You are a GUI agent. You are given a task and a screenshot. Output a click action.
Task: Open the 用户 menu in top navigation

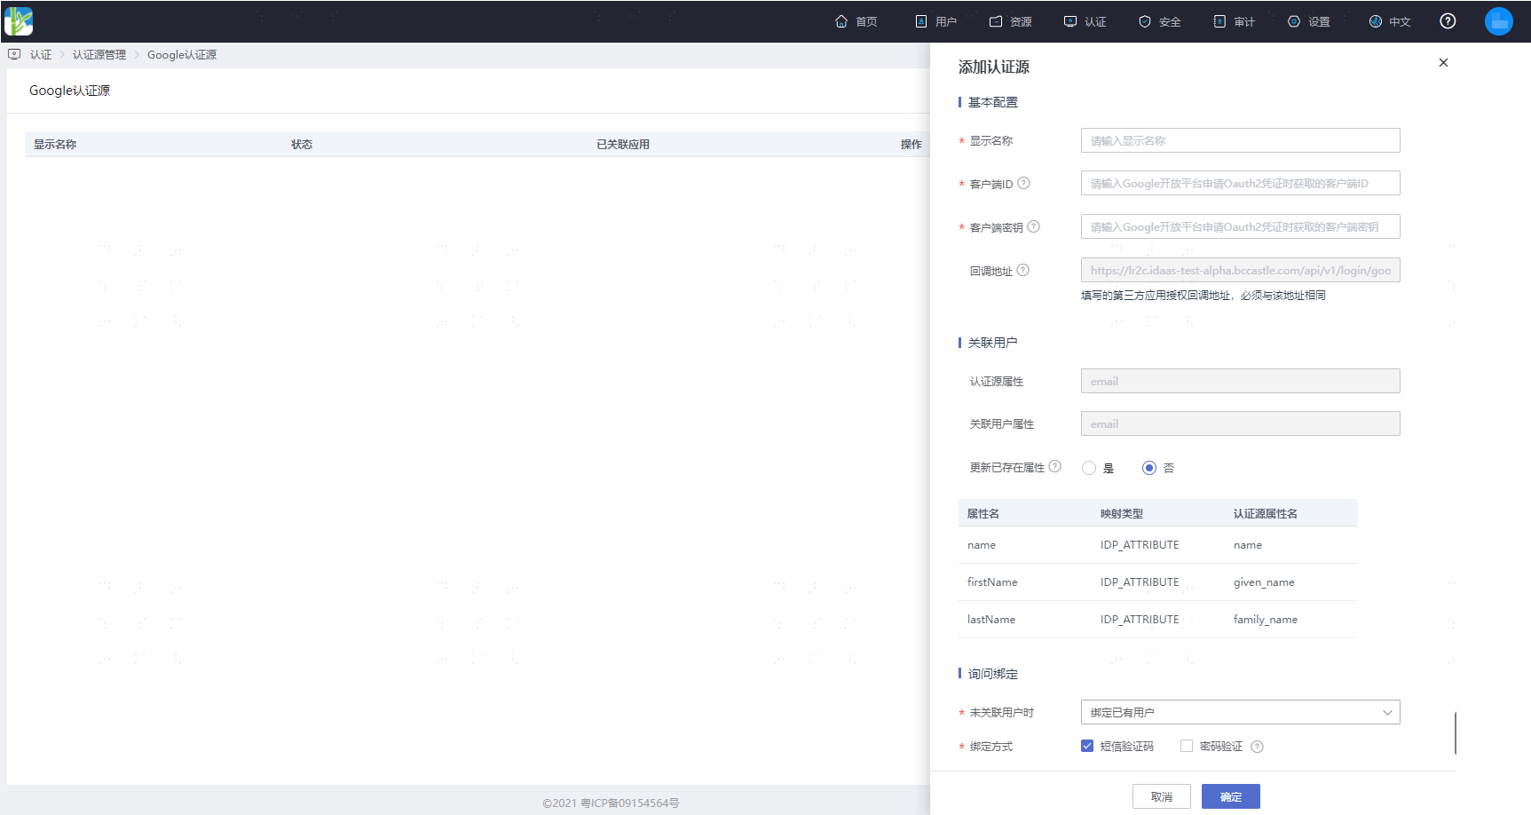936,21
